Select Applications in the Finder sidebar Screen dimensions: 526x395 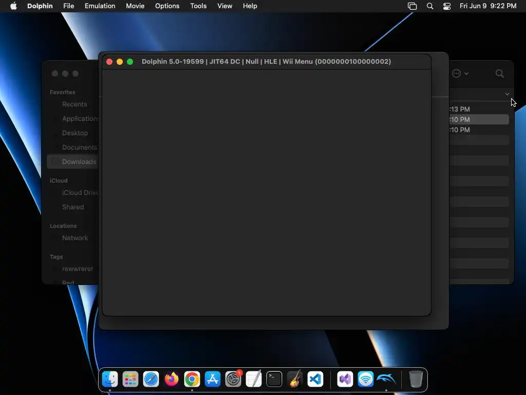[80, 119]
